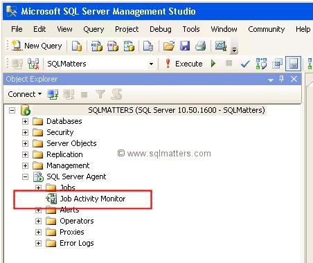Select the SQL Server Agent item

(x=76, y=176)
